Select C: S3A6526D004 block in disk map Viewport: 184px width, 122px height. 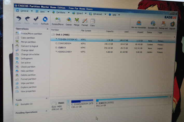[82, 104]
